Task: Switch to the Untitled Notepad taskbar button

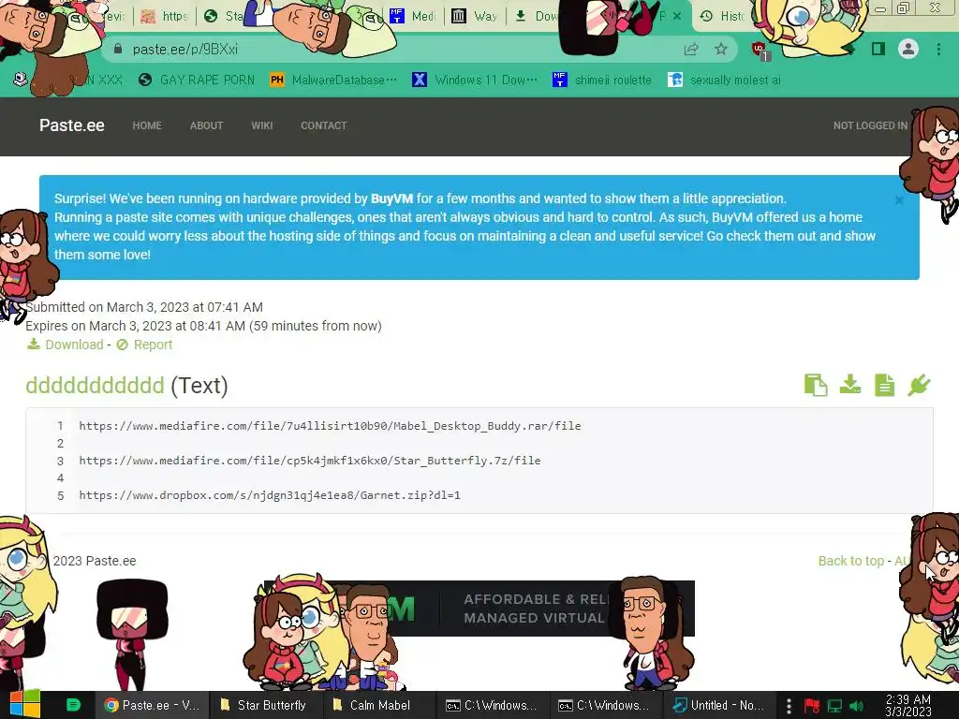Action: 718,705
